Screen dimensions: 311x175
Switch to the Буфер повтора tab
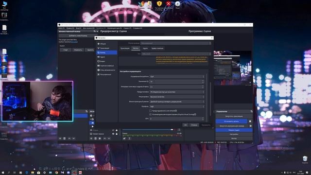tap(157, 48)
